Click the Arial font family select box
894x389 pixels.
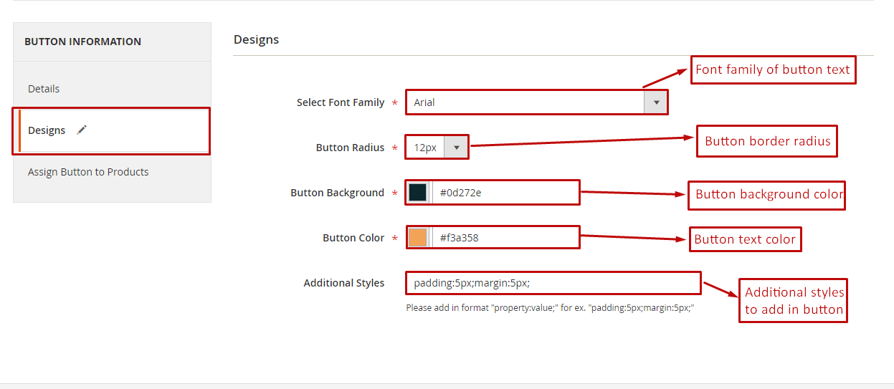tap(527, 102)
